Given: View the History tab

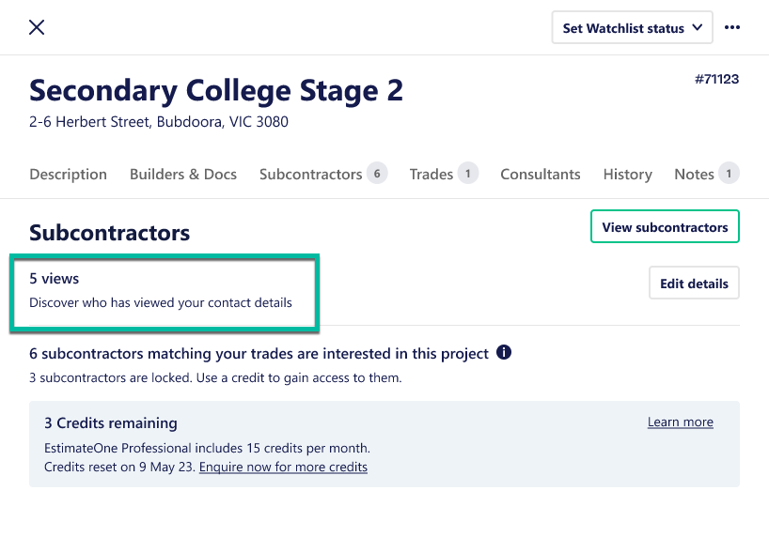Looking at the screenshot, I should (x=628, y=175).
